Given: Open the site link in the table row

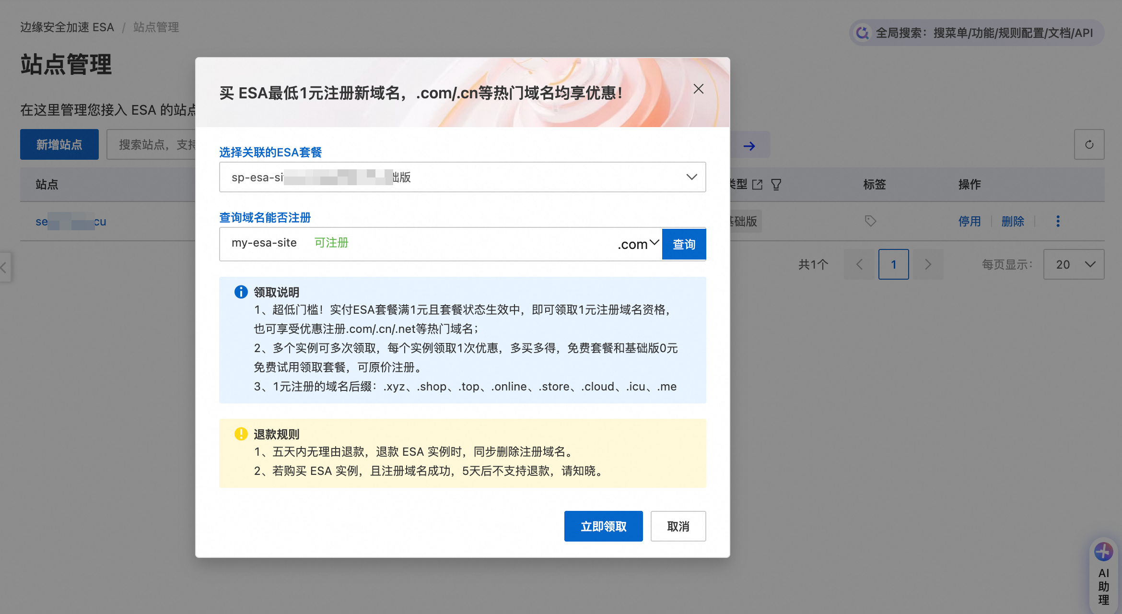Looking at the screenshot, I should click(x=71, y=222).
